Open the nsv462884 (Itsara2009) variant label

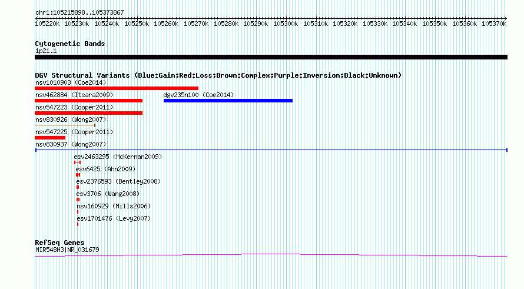pos(74,95)
